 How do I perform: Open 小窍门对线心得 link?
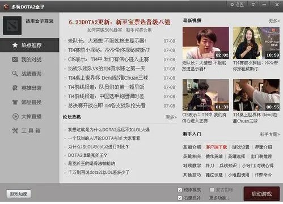pyautogui.click(x=258, y=165)
